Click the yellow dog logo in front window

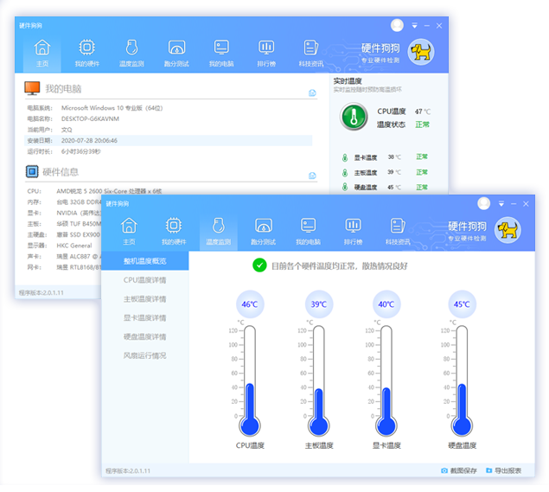508,230
